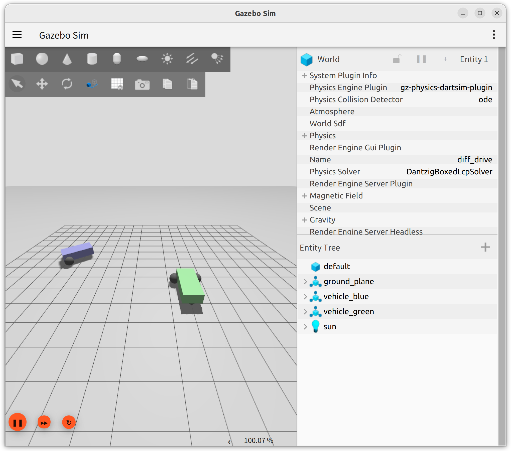Reset the simulation
This screenshot has height=451, width=511.
click(x=69, y=423)
